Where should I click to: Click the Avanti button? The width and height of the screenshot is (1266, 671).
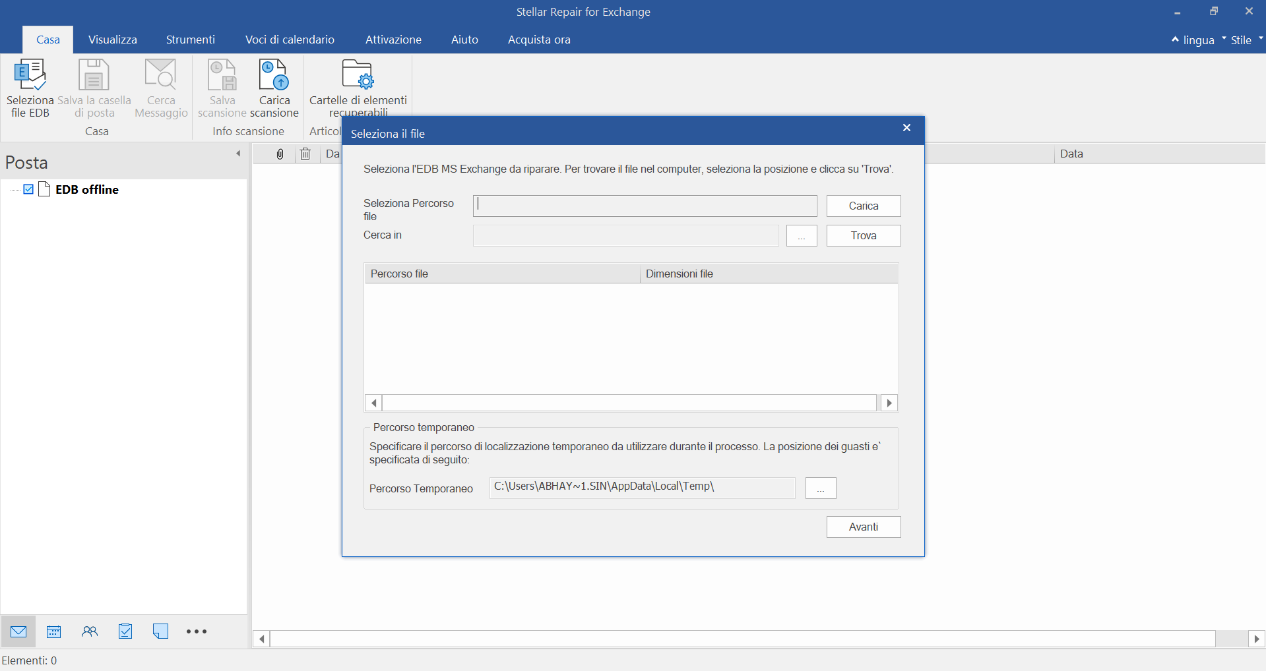coord(864,527)
